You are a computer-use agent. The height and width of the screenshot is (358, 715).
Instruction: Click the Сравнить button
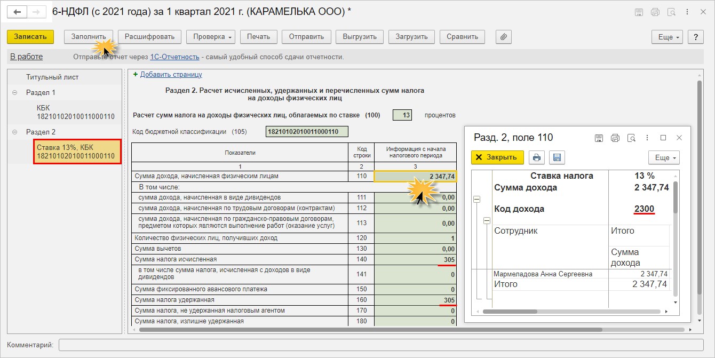click(x=462, y=37)
